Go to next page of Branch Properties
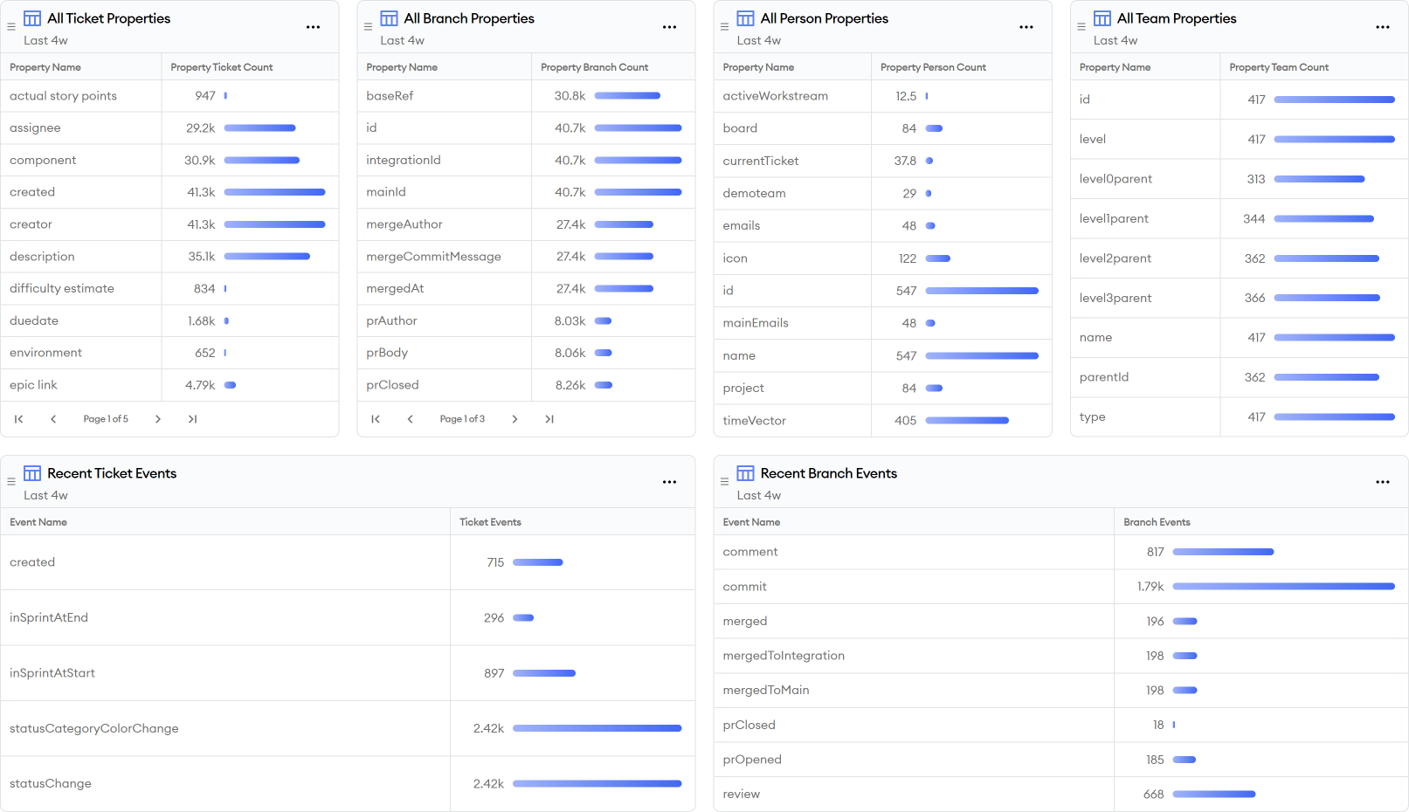Viewport: 1409px width, 812px height. (x=515, y=419)
